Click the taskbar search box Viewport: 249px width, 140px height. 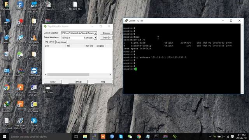[x=40, y=136]
